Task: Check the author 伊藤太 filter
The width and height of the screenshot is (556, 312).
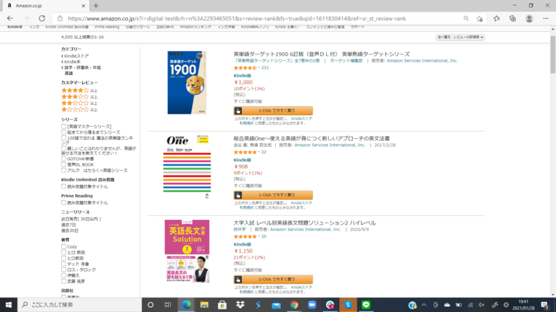Action: [x=63, y=275]
